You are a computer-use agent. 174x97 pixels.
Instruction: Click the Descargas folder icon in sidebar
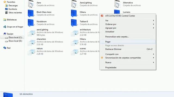click(x=7, y=5)
